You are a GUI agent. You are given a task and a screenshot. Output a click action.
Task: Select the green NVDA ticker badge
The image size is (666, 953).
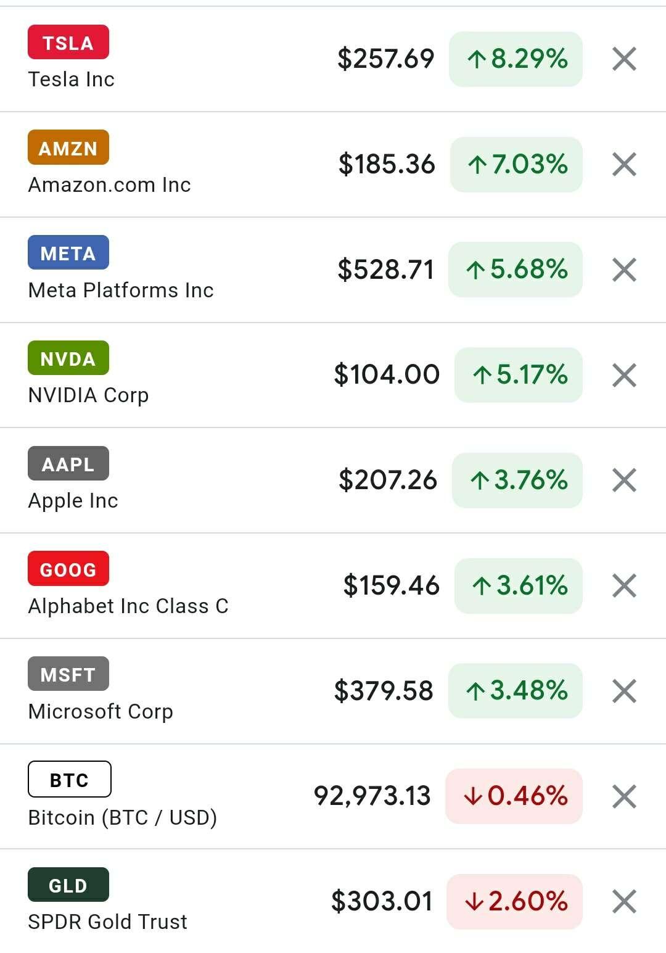coord(68,358)
